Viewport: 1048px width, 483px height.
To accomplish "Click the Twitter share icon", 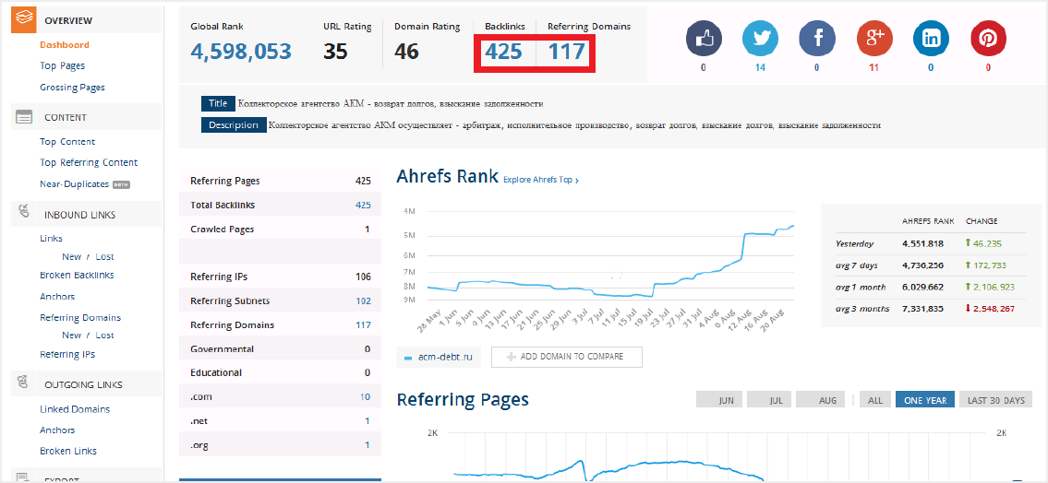I will (760, 39).
